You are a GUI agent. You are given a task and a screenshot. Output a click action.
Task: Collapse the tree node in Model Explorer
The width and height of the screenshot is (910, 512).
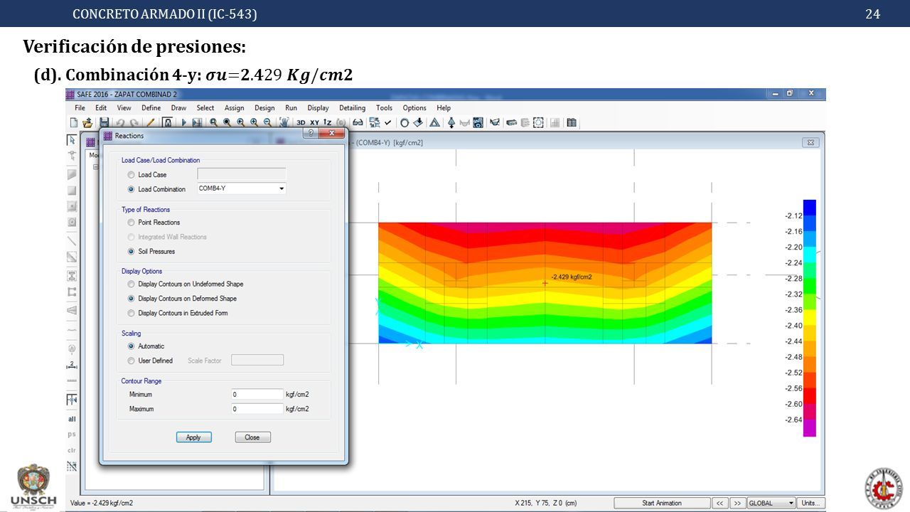tap(95, 167)
